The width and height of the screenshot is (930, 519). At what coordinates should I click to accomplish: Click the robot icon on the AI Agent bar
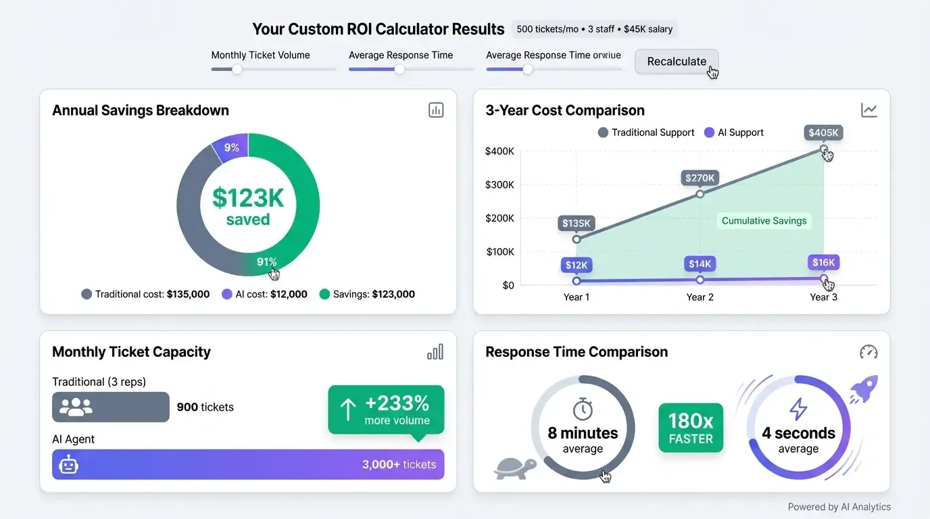coord(68,464)
